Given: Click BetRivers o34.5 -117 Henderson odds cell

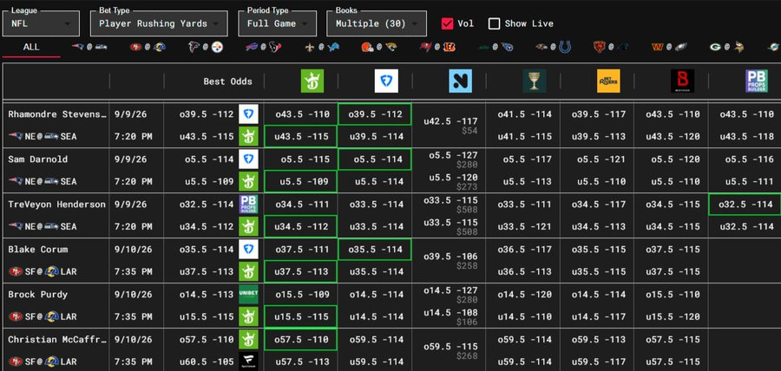Looking at the screenshot, I should click(597, 204).
